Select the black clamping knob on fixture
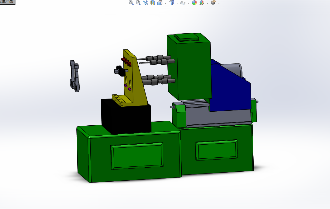330x209 pixels. pos(120,71)
